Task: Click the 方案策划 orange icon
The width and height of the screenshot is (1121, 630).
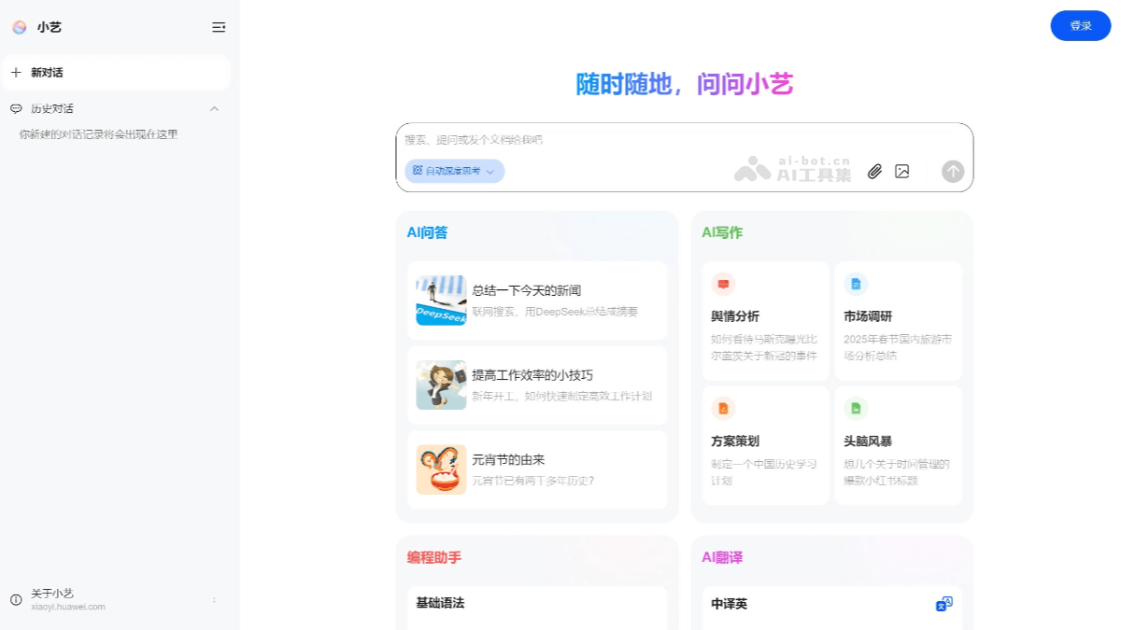Action: click(722, 409)
